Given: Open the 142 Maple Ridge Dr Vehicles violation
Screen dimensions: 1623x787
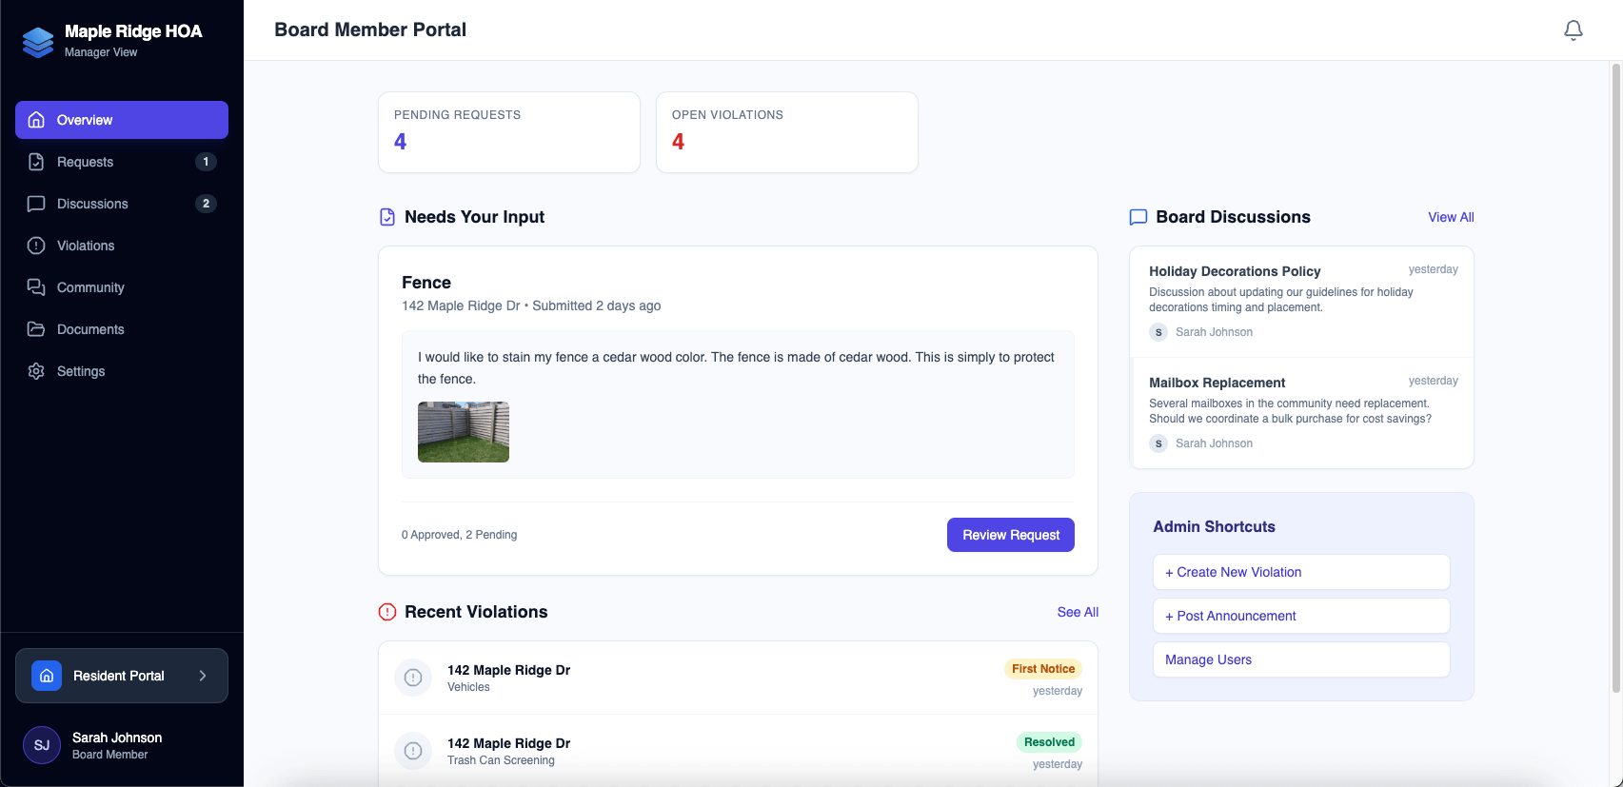Looking at the screenshot, I should 738,678.
